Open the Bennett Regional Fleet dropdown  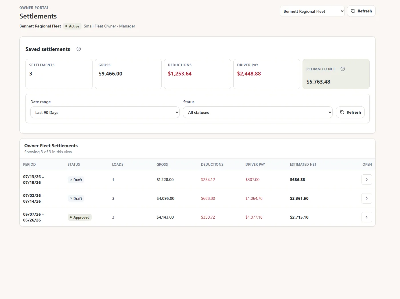pos(312,11)
